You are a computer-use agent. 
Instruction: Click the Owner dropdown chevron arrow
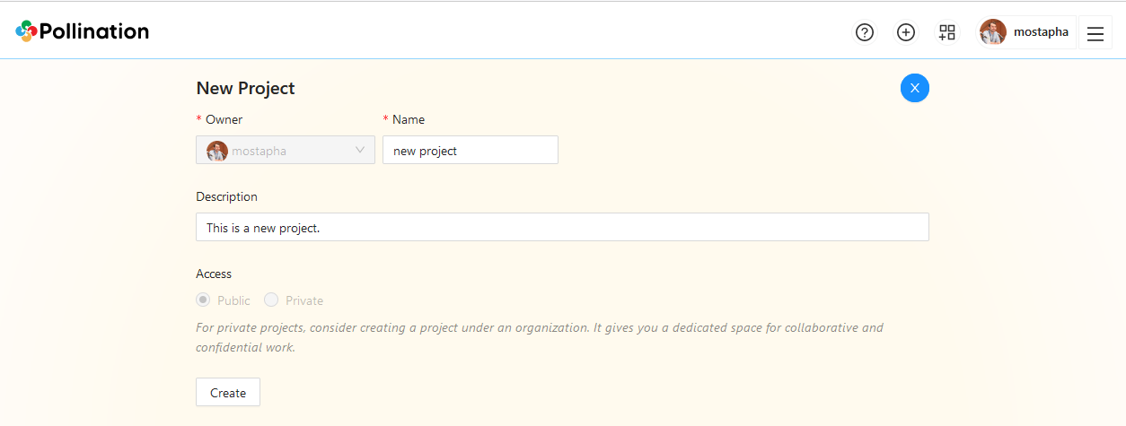pyautogui.click(x=361, y=150)
